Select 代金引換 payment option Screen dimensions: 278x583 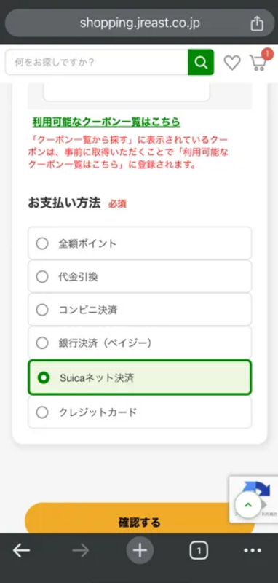pyautogui.click(x=140, y=277)
